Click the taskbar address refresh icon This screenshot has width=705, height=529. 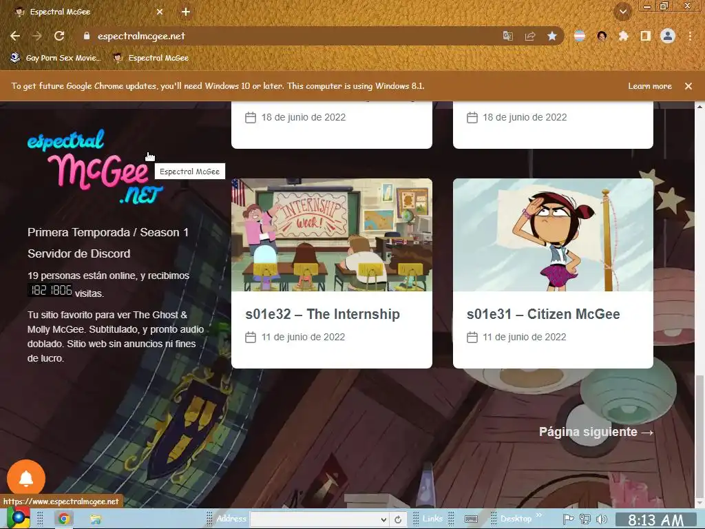tap(398, 519)
